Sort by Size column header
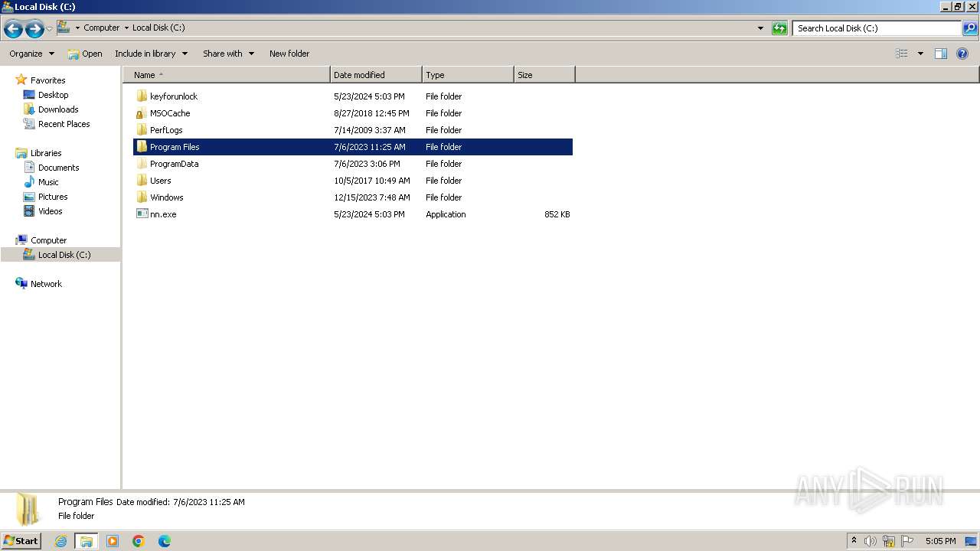The height and width of the screenshot is (551, 980). coord(544,75)
